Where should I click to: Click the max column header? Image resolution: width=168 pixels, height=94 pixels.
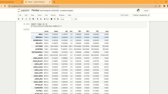107,31
